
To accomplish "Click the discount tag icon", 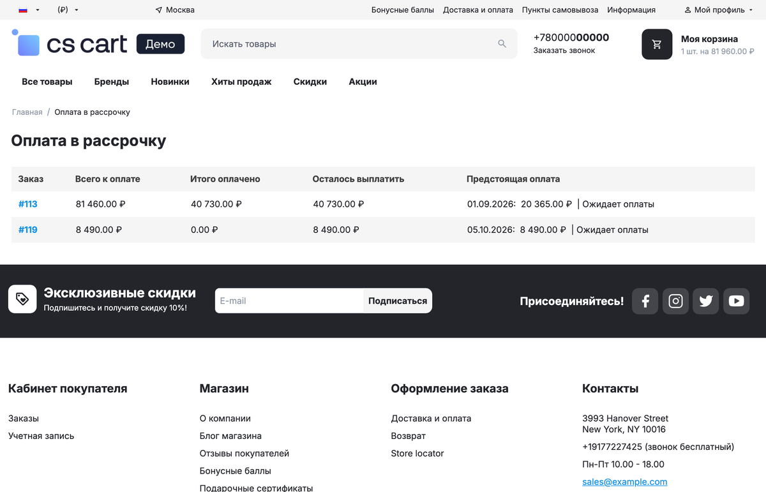I will (x=22, y=299).
